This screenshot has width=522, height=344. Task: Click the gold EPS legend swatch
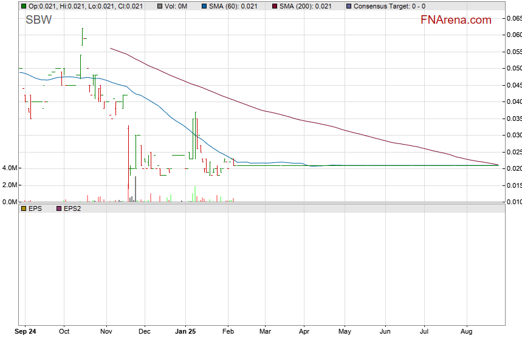(x=23, y=208)
